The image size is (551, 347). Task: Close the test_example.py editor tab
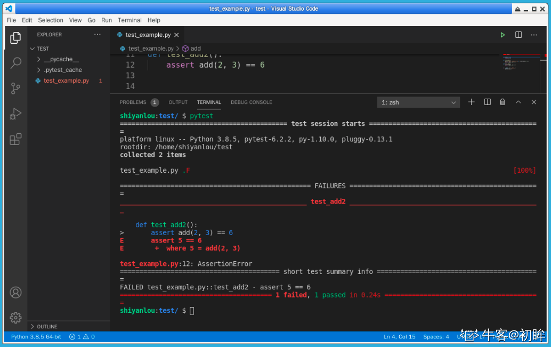[176, 35]
